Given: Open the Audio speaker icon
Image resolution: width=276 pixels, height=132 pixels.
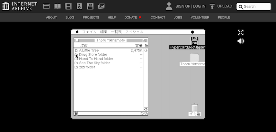Looking at the screenshot, I should coord(79,6).
